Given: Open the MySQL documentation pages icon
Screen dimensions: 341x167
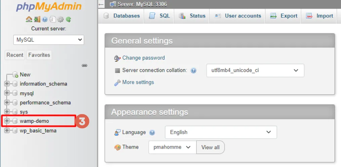Looking at the screenshot, I should pyautogui.click(x=52, y=20).
